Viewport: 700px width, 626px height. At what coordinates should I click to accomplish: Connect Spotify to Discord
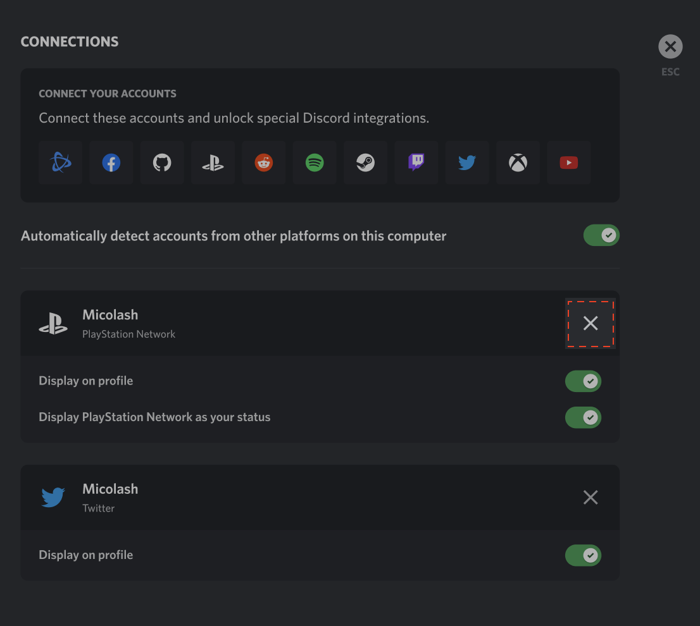pyautogui.click(x=315, y=163)
